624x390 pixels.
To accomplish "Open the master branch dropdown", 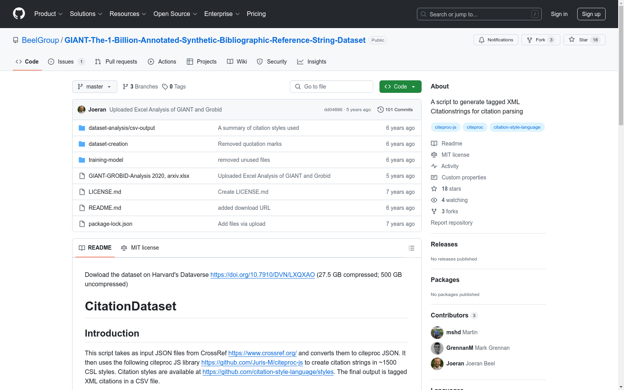I will tap(95, 87).
